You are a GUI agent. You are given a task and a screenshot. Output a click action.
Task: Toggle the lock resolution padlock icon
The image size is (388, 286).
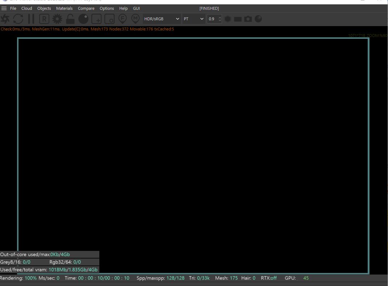70,19
